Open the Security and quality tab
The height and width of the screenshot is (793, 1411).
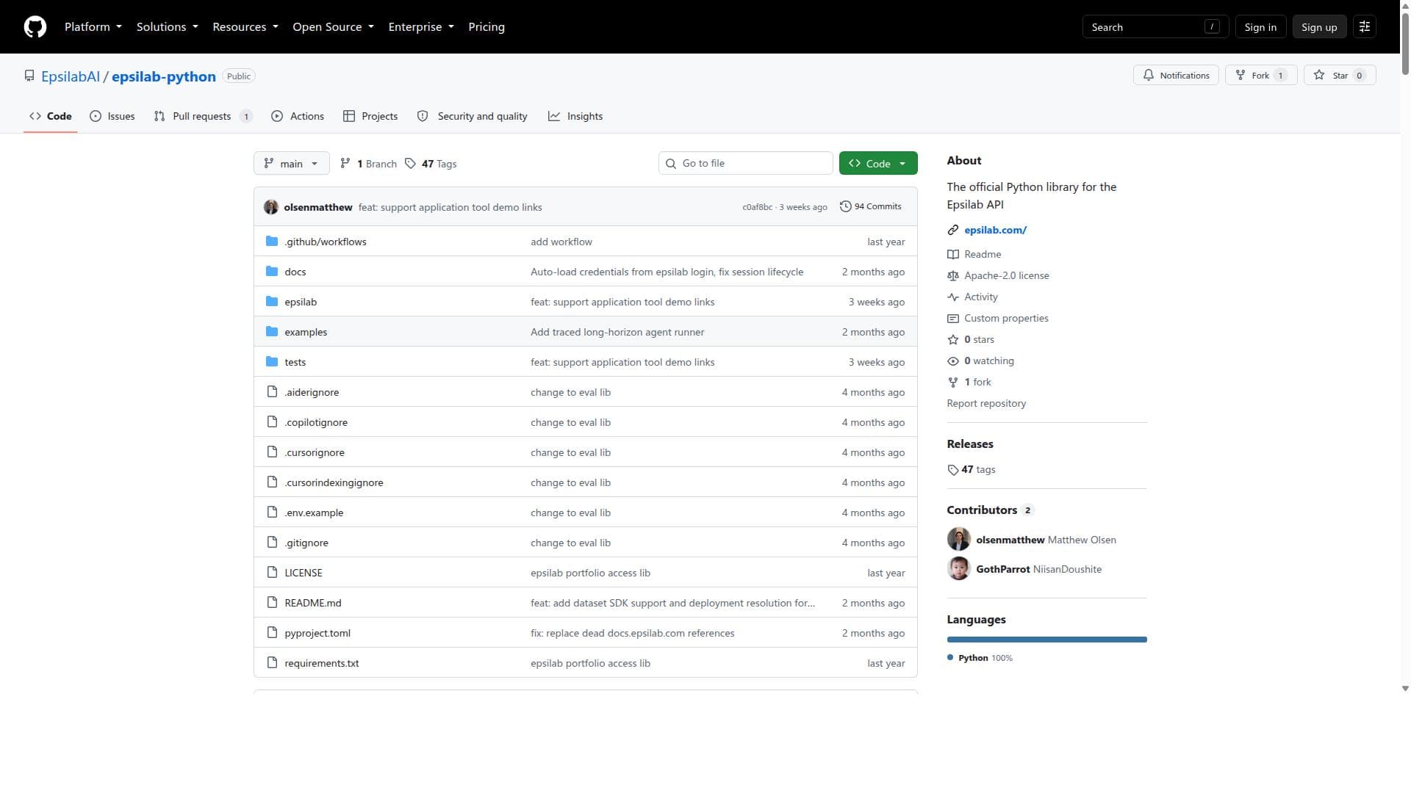[x=473, y=117]
